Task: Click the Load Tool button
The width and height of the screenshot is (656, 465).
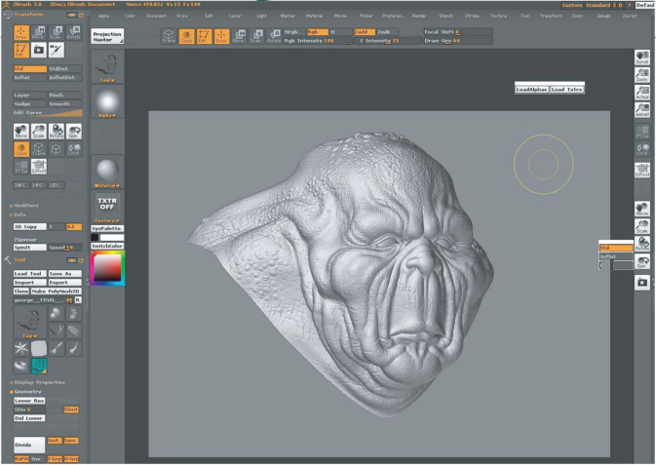Action: 28,274
